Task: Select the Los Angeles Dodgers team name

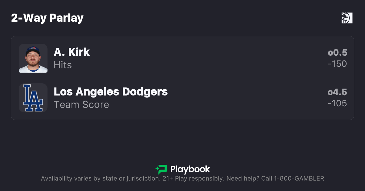Action: [x=111, y=92]
